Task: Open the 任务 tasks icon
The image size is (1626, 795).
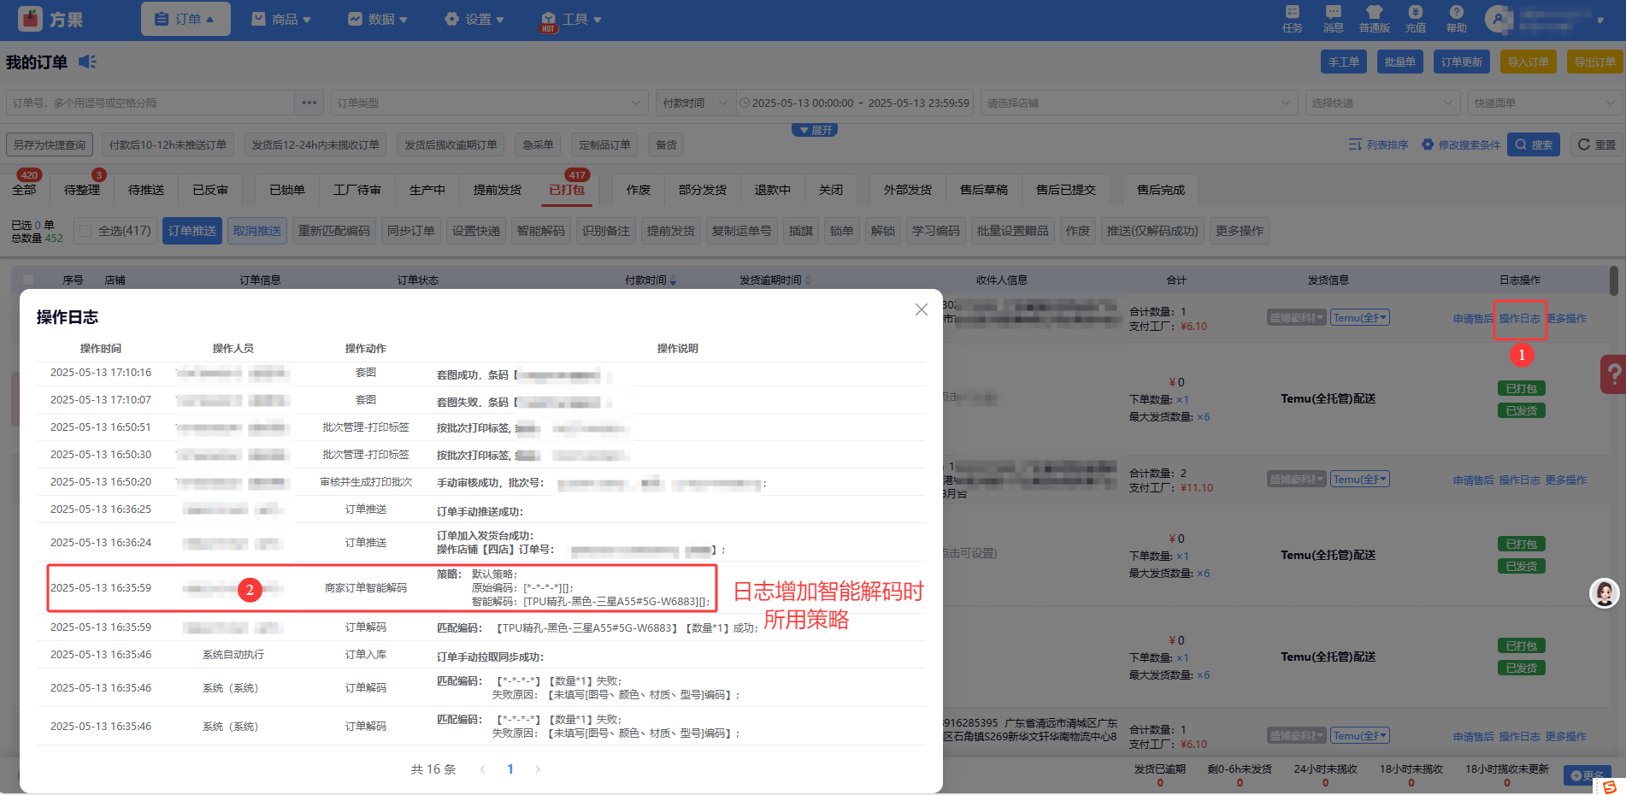Action: 1292,19
